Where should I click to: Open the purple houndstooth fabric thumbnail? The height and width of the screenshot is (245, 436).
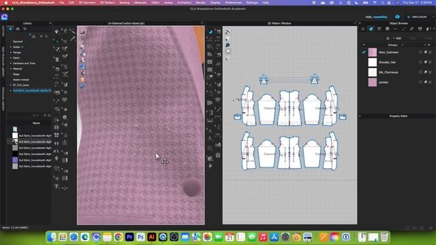[x=15, y=160]
